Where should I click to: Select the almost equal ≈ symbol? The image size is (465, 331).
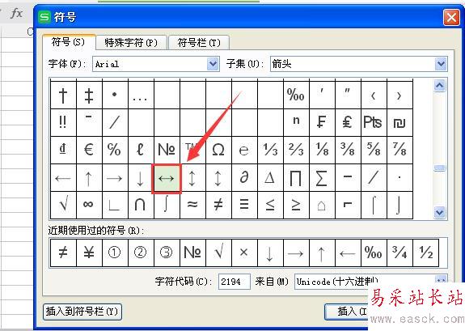192,205
